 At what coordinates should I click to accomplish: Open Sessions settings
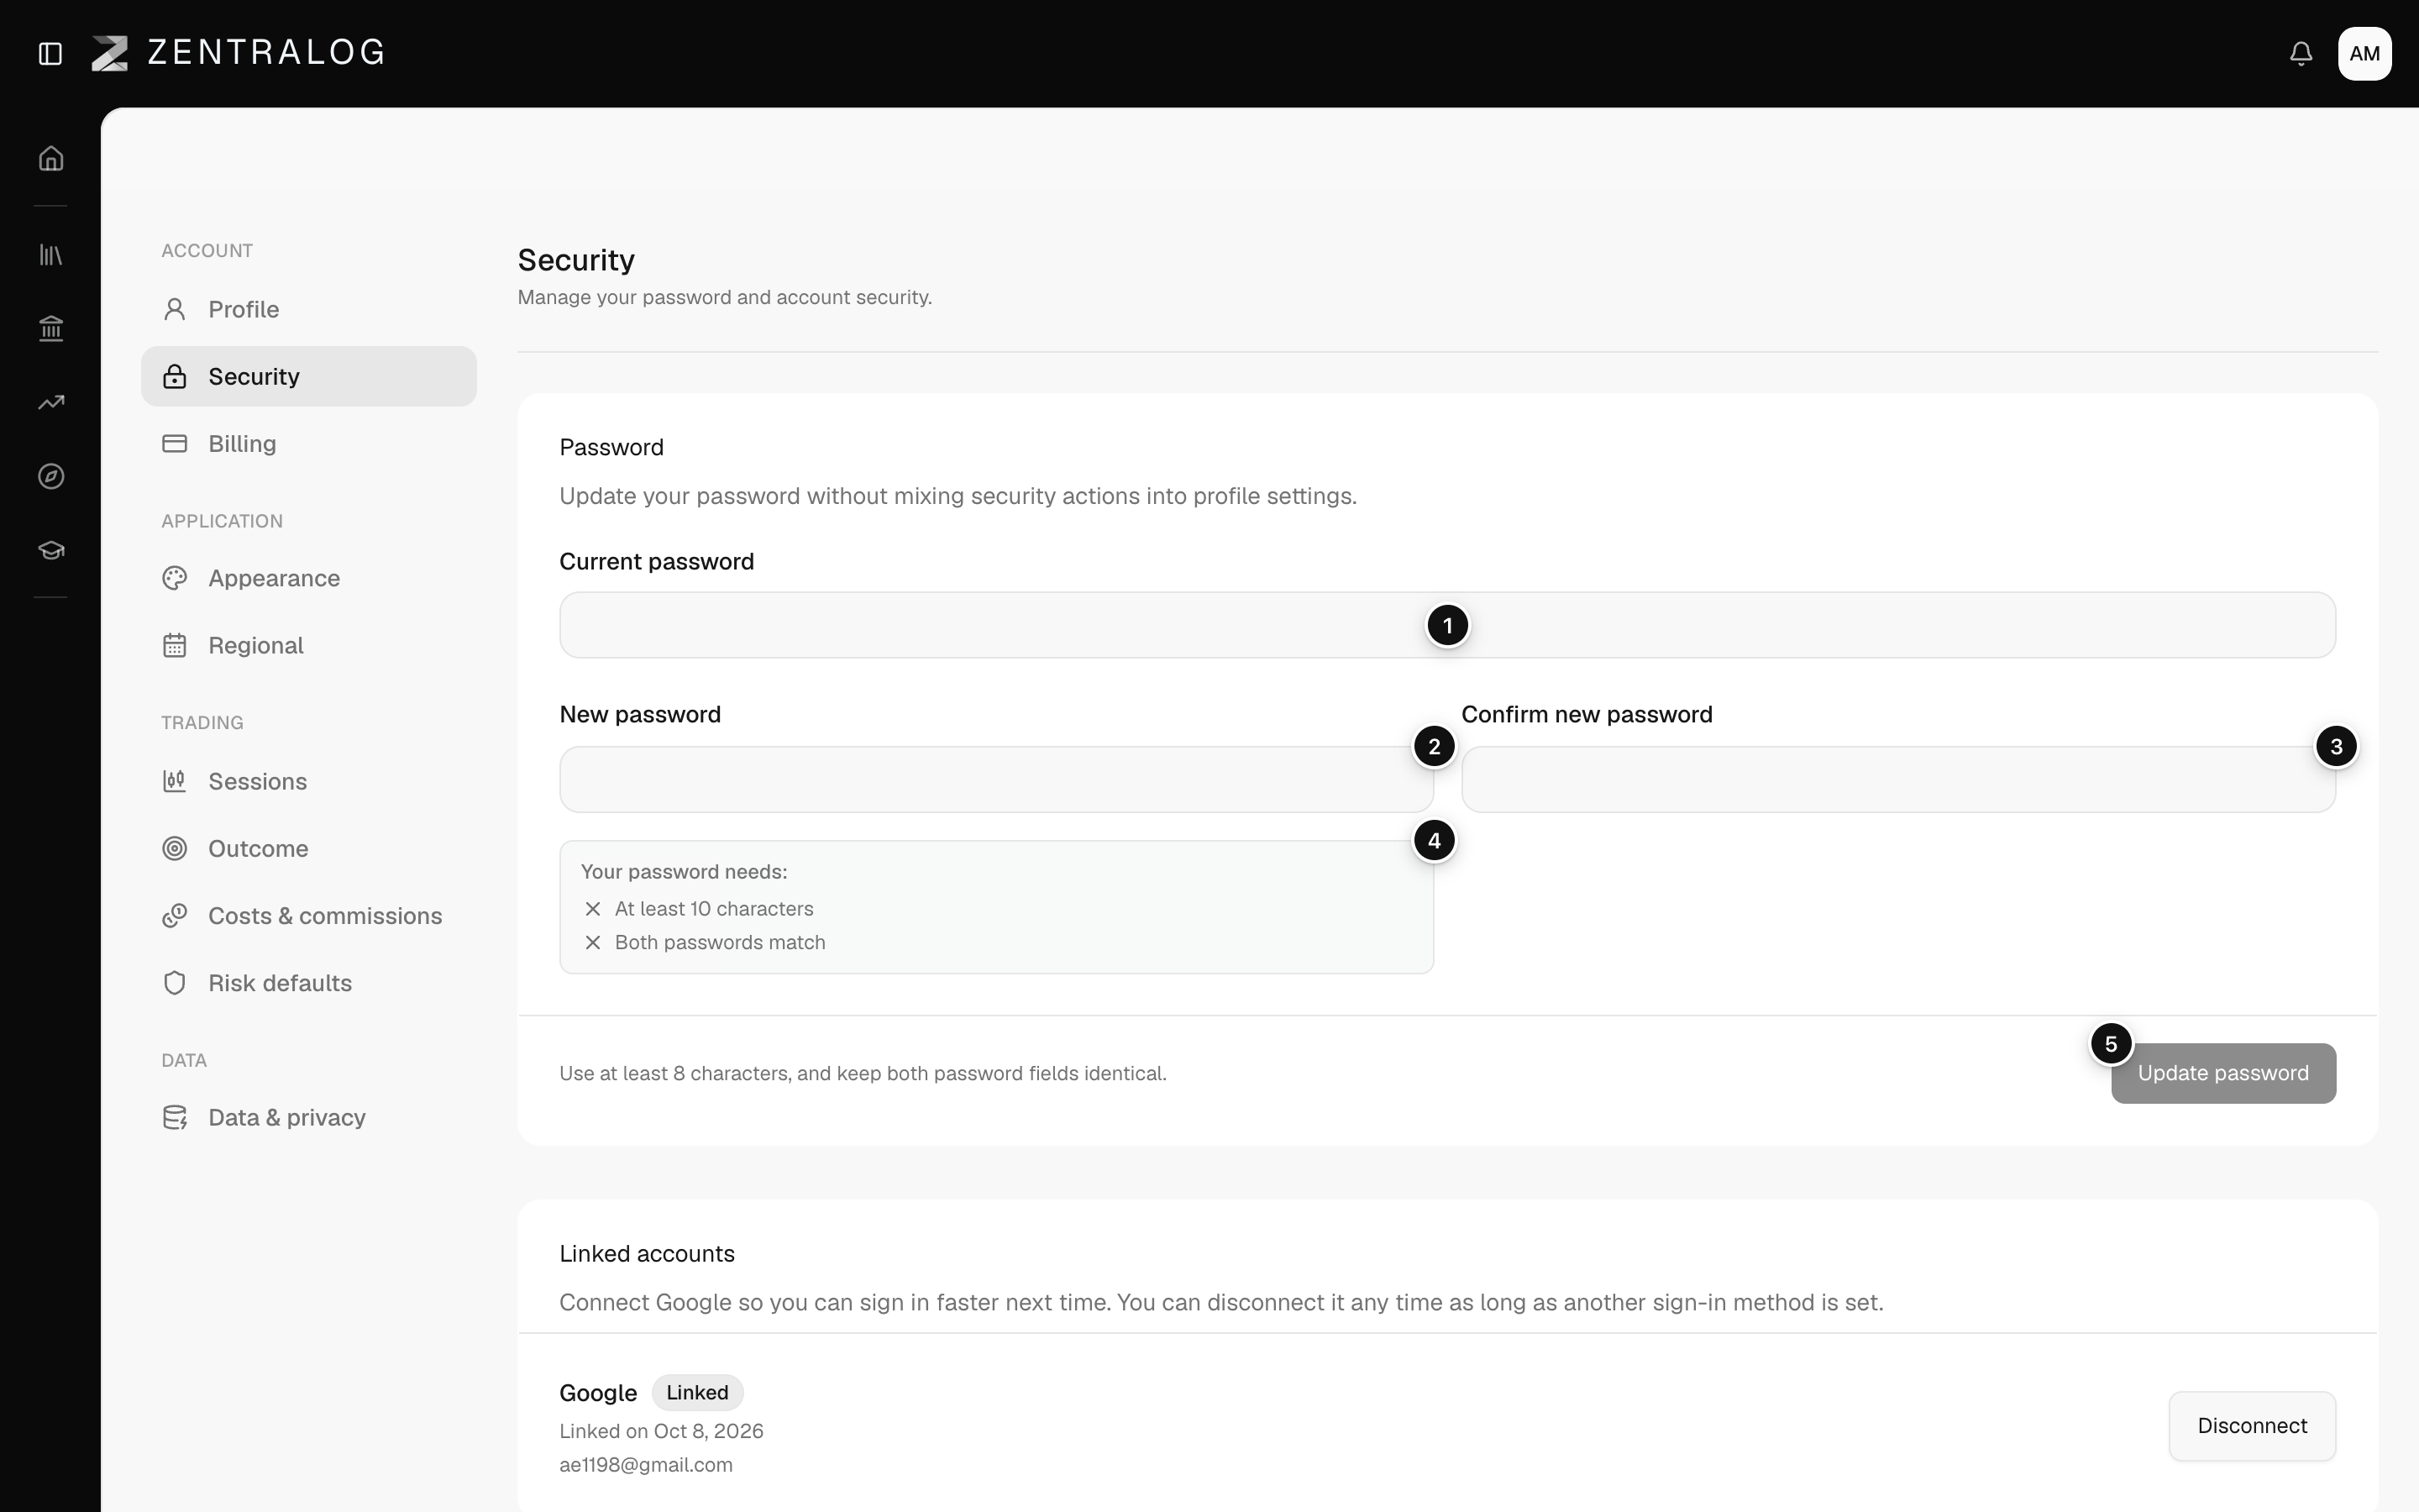pyautogui.click(x=309, y=781)
